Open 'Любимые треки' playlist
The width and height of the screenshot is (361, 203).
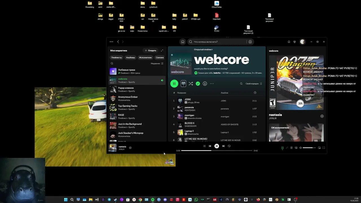coord(137,71)
